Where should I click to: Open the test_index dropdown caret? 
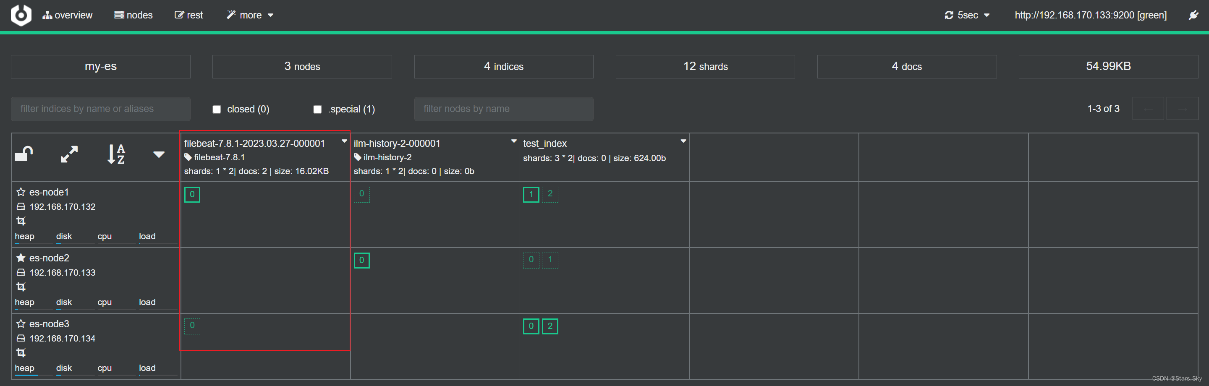pyautogui.click(x=683, y=141)
